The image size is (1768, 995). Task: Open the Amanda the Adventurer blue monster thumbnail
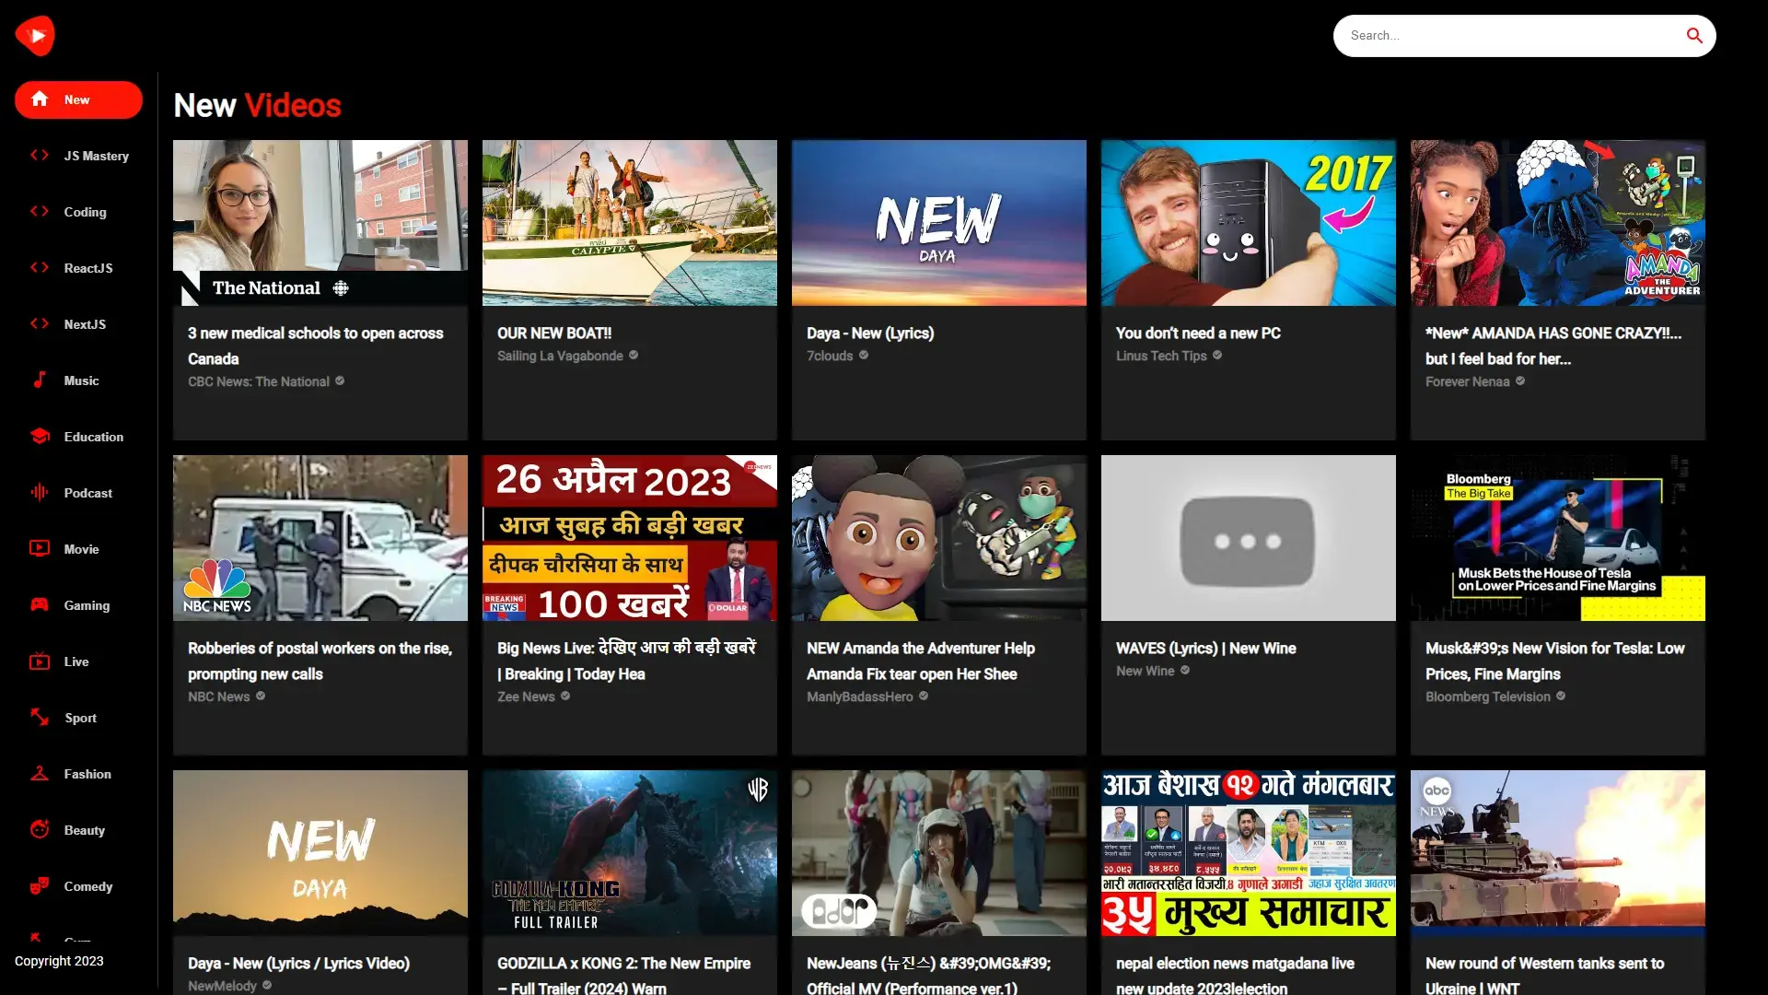(1558, 223)
